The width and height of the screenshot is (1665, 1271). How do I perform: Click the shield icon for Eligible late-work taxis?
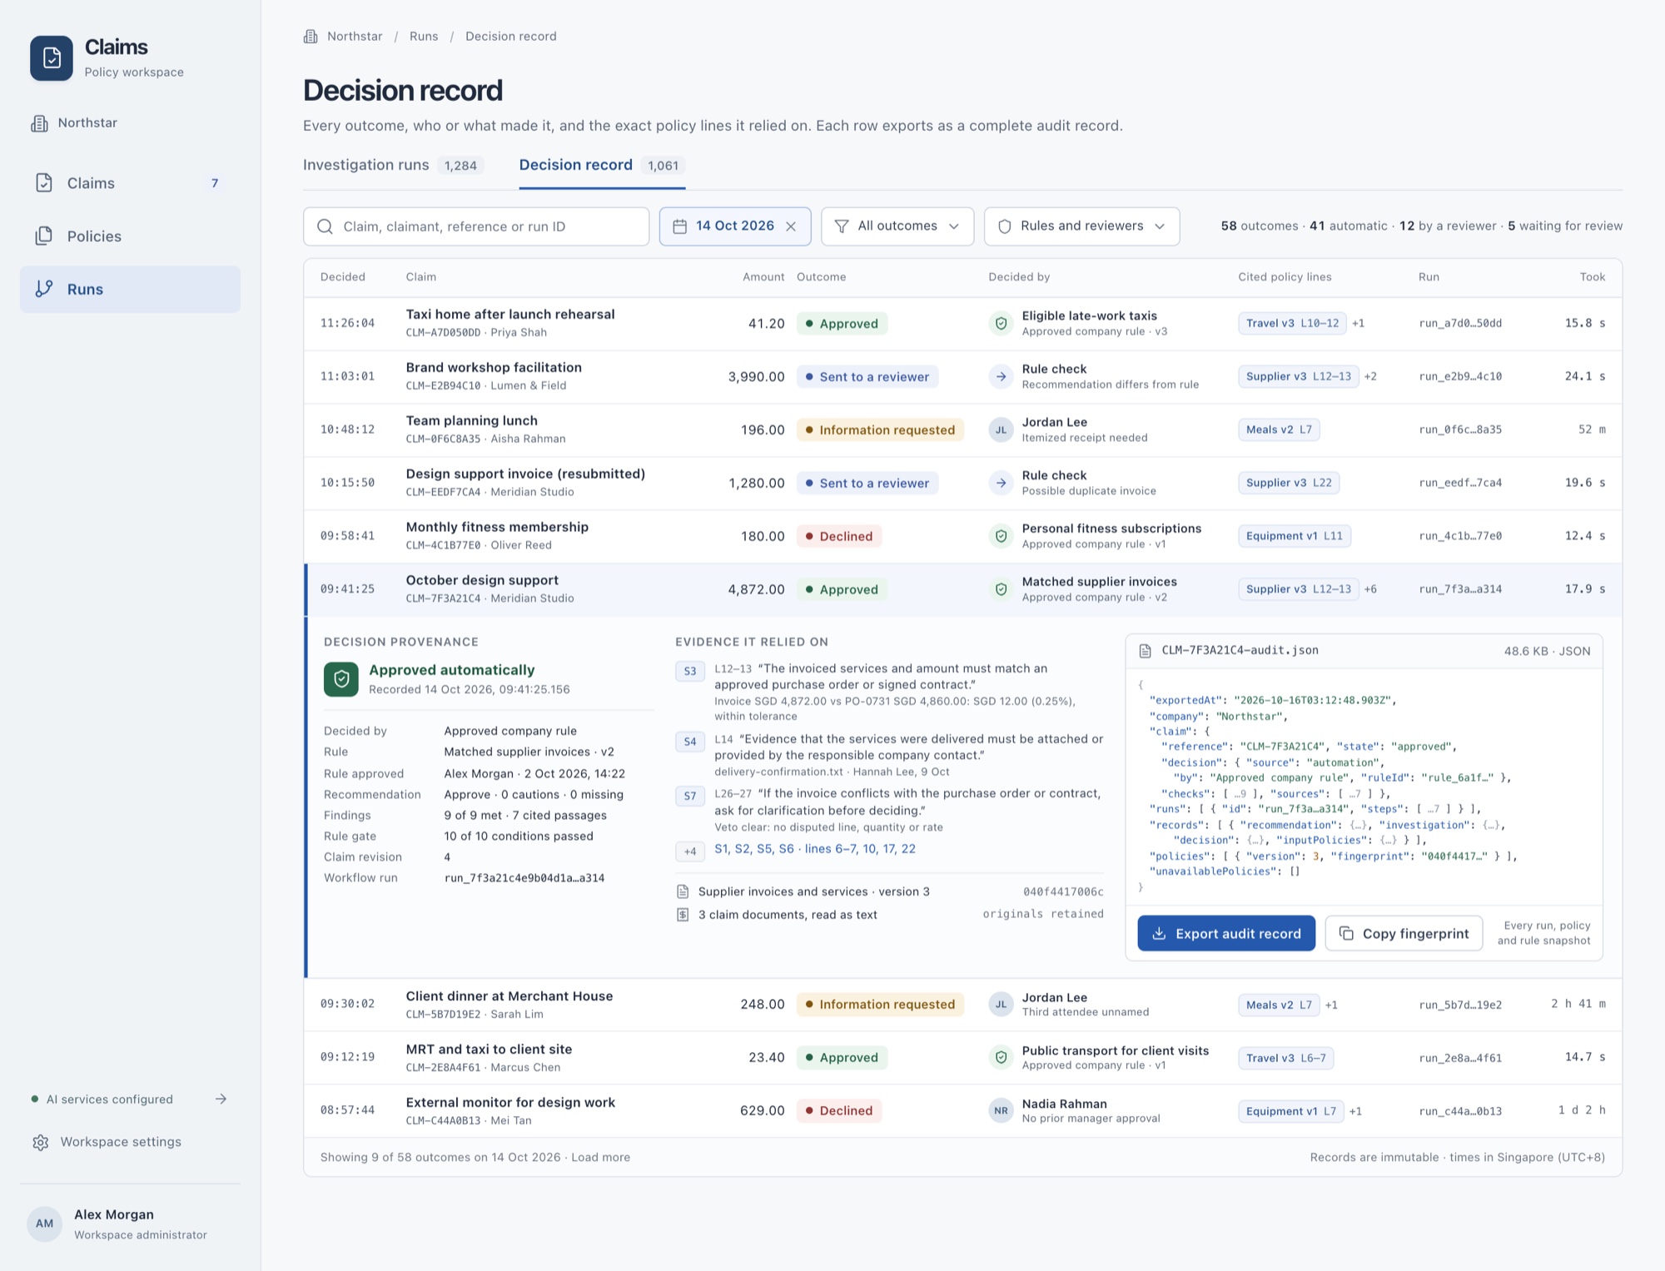[x=1001, y=323]
